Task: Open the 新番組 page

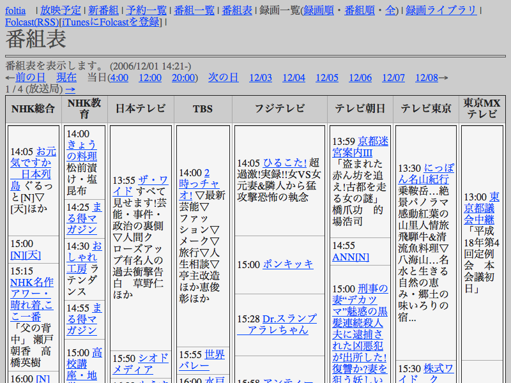Action: (x=103, y=10)
